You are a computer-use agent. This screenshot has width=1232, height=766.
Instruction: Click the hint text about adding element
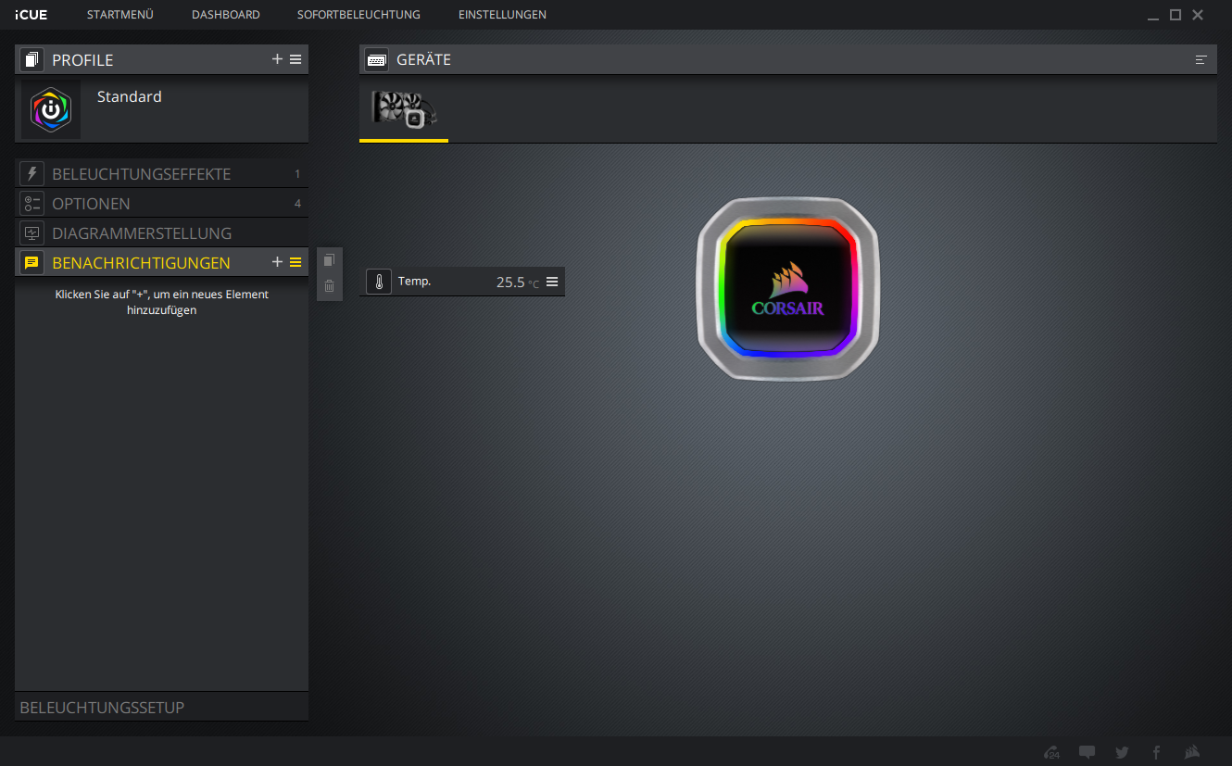(162, 302)
